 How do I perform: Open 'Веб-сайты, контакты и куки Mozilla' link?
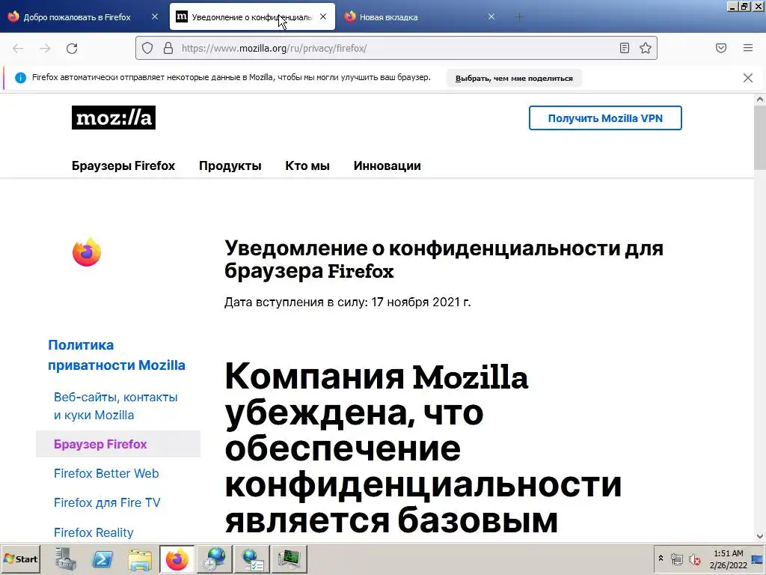(115, 406)
